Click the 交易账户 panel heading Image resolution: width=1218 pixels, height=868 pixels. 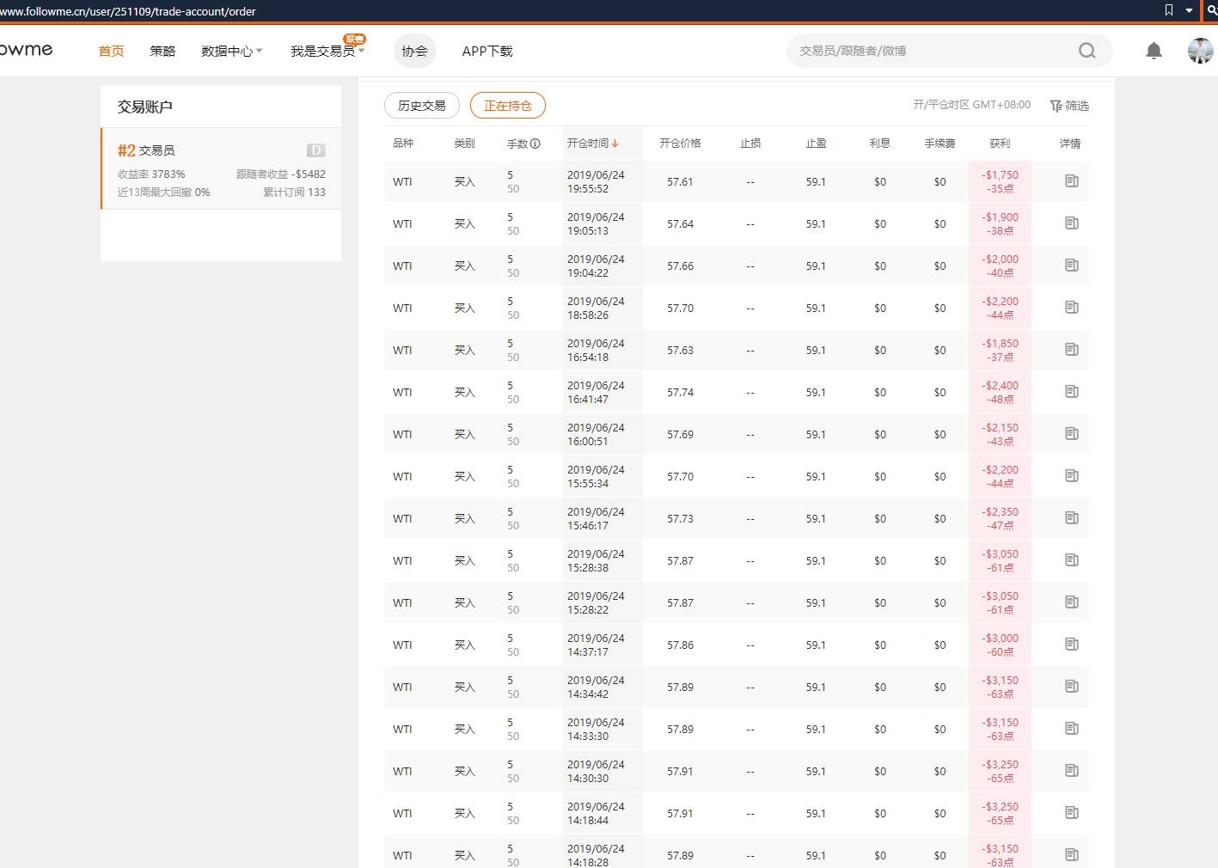pos(145,107)
